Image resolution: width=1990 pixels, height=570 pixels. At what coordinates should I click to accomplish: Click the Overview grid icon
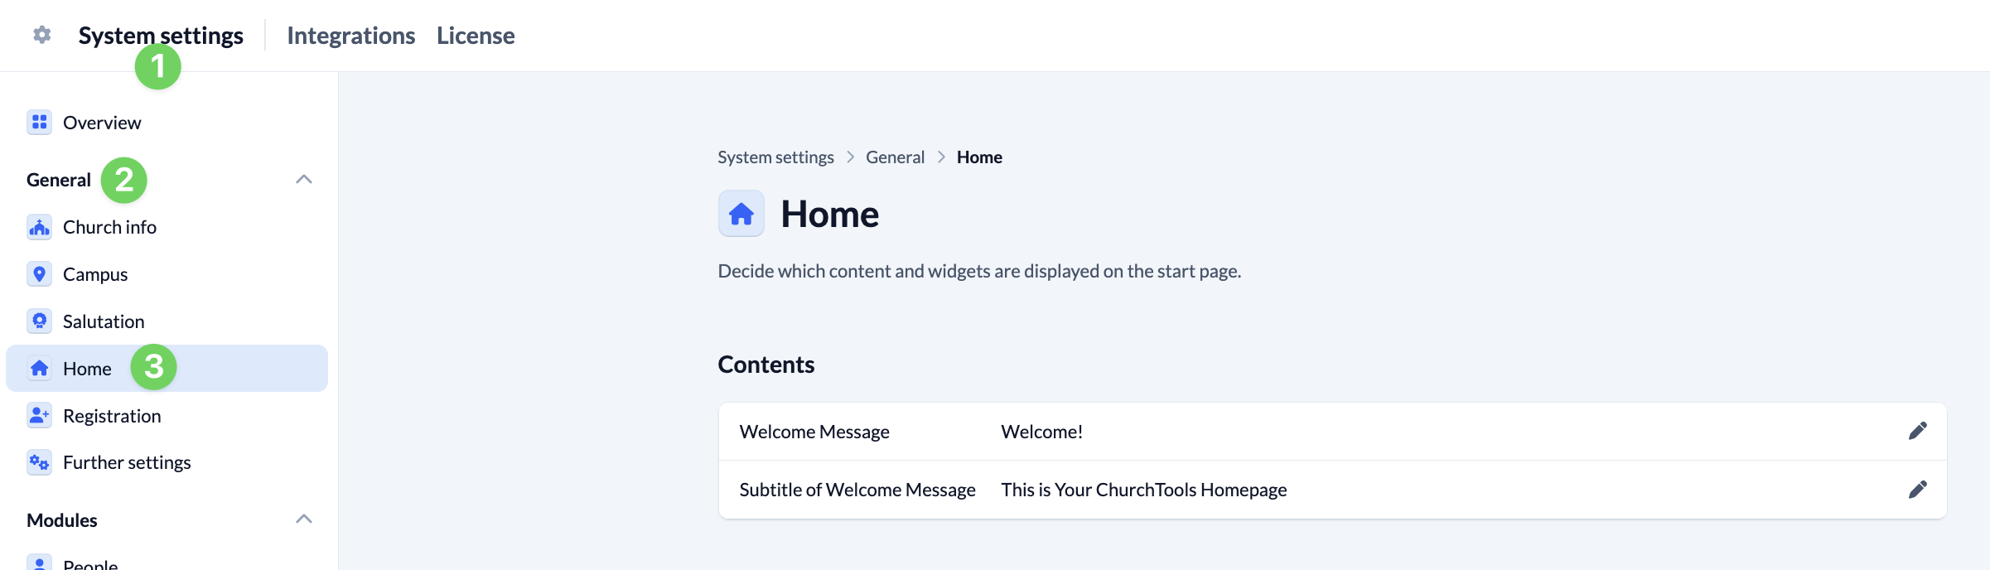[39, 123]
